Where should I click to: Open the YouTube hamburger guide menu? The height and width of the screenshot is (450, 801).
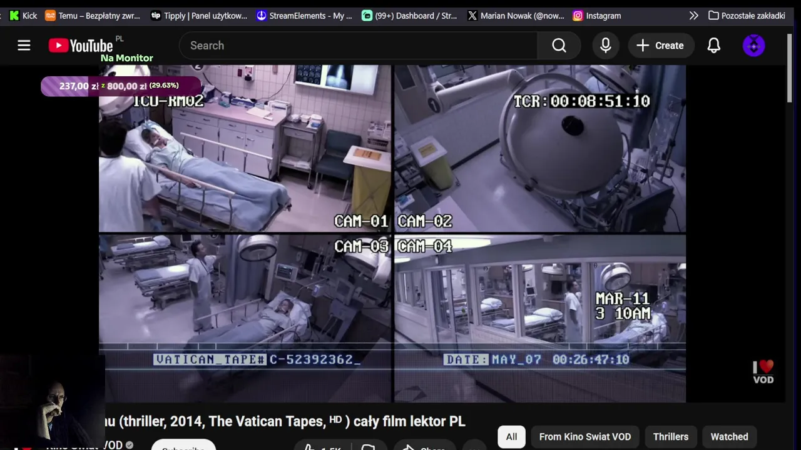coord(24,46)
